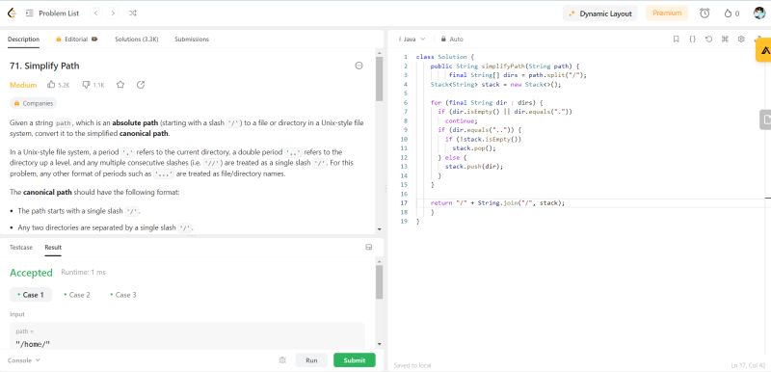The width and height of the screenshot is (771, 372).
Task: Expand the Console panel
Action: coord(23,360)
